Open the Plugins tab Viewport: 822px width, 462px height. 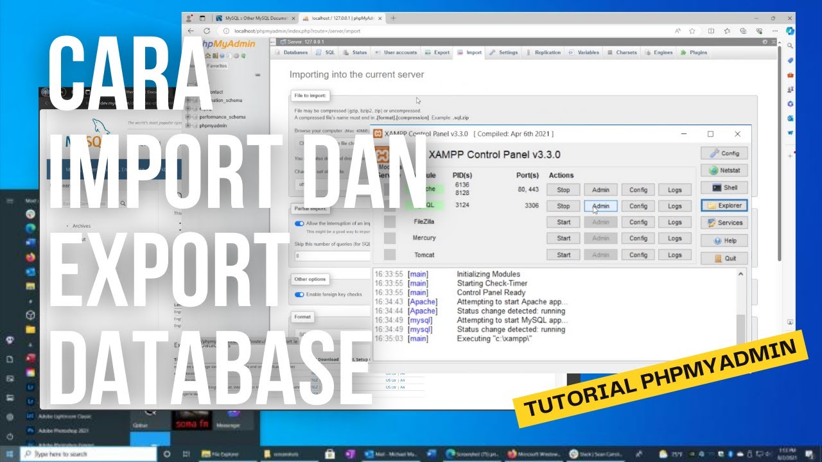coord(694,53)
